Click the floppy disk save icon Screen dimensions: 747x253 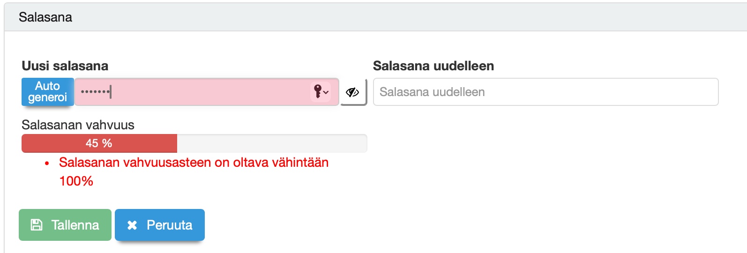coord(36,225)
